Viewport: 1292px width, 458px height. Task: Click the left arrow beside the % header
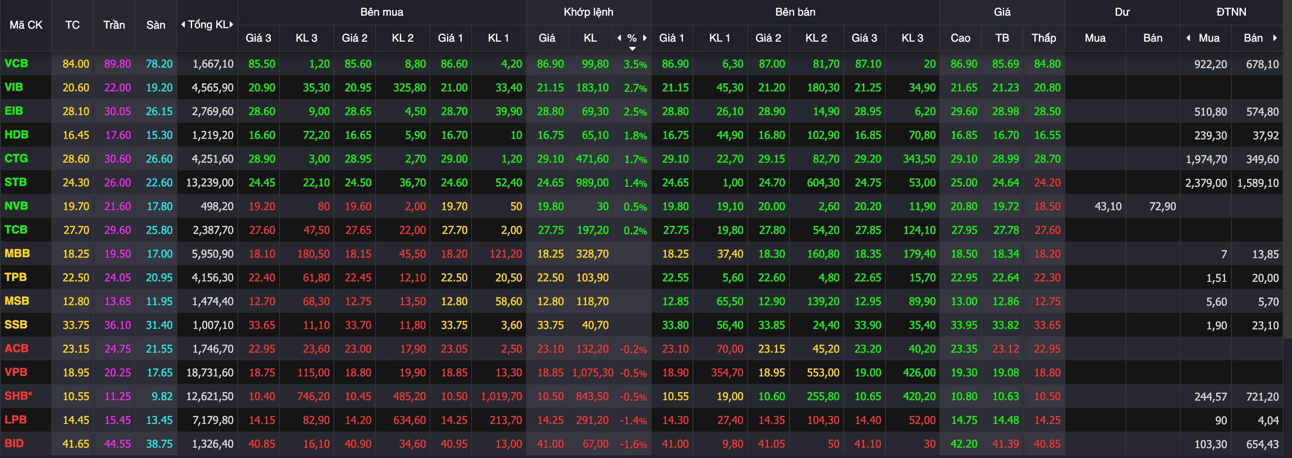pos(619,38)
